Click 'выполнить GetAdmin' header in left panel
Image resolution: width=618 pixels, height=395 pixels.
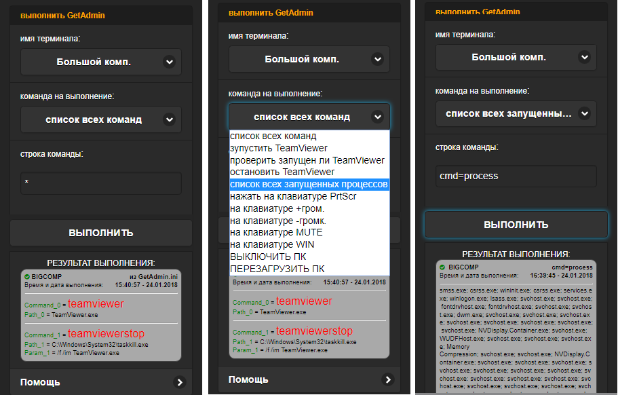[x=62, y=16]
